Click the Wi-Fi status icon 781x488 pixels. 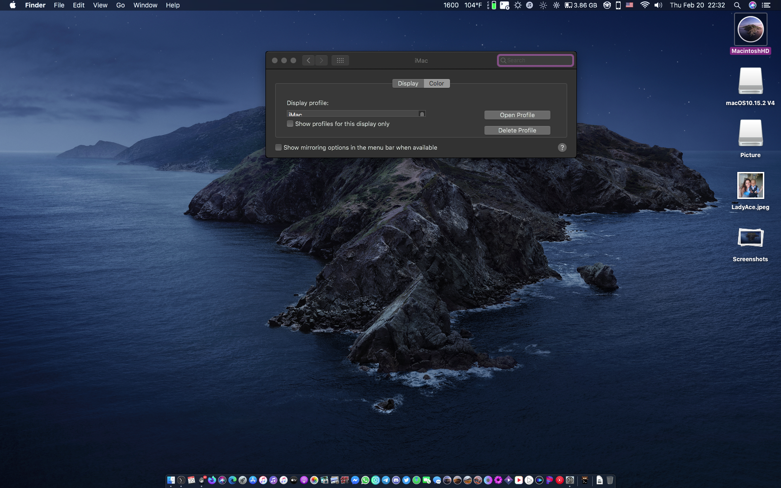tap(644, 5)
